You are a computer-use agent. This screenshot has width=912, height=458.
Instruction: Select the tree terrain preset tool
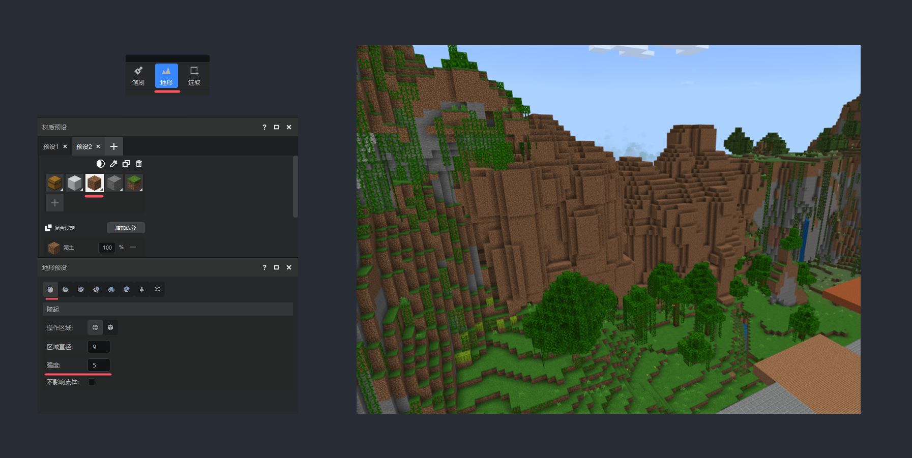142,289
